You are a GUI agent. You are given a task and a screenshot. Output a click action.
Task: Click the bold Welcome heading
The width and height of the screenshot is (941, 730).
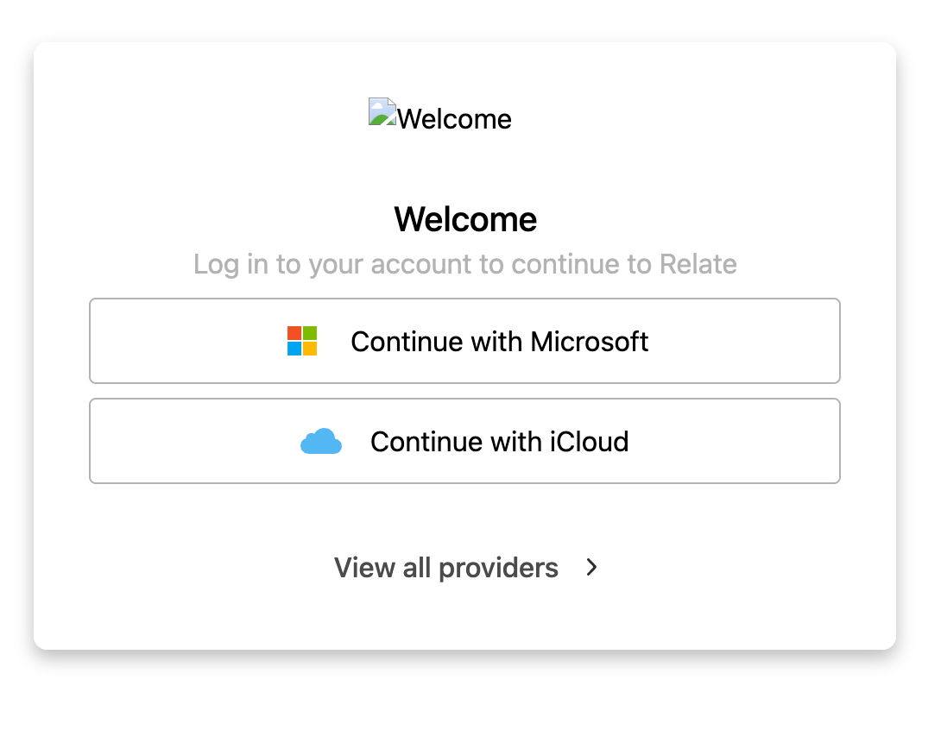[x=465, y=219]
